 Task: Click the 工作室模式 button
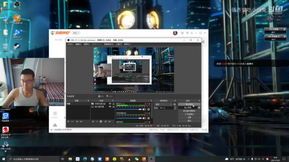point(189,114)
